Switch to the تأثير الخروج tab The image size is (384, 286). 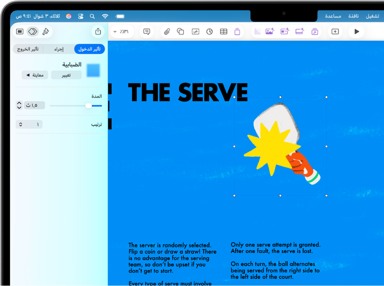pos(28,49)
